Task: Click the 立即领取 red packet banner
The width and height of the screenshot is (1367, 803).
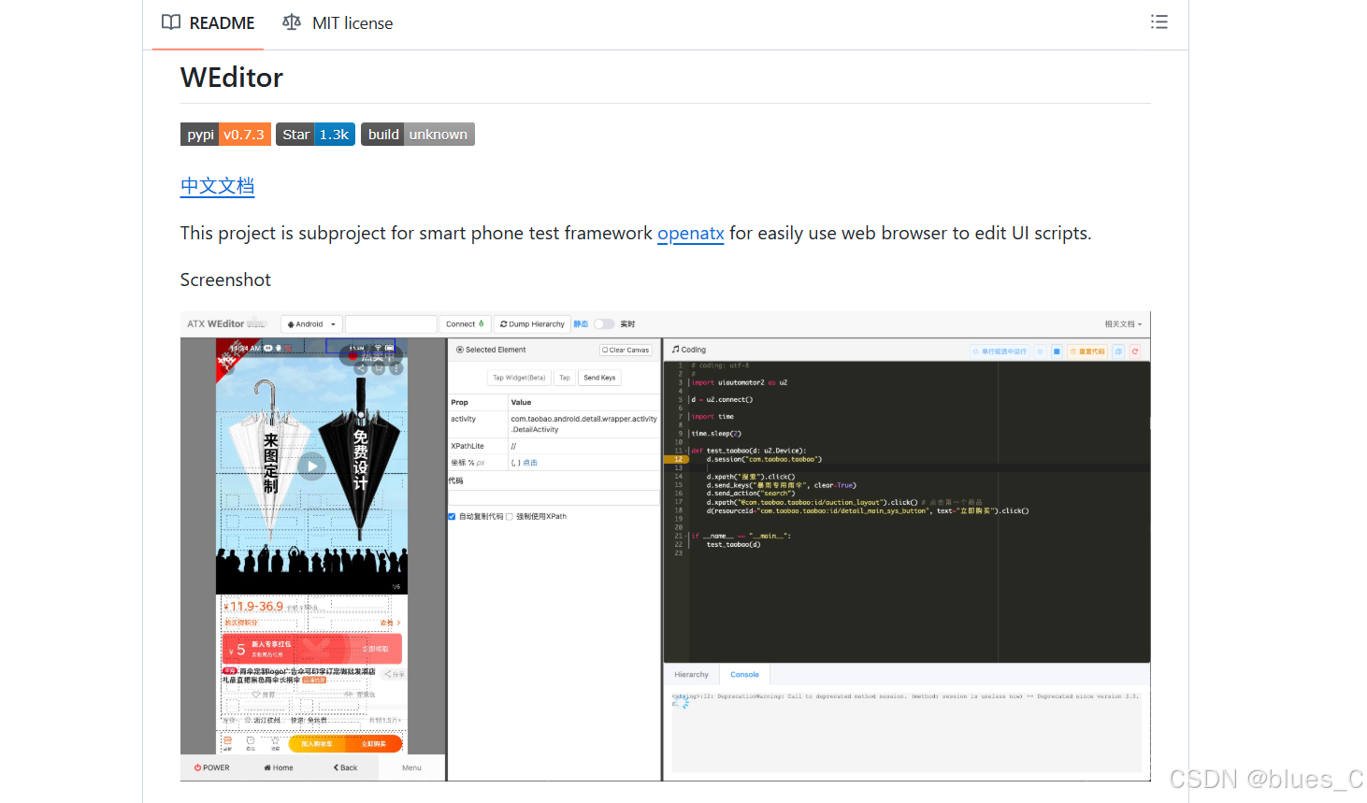Action: coord(312,649)
